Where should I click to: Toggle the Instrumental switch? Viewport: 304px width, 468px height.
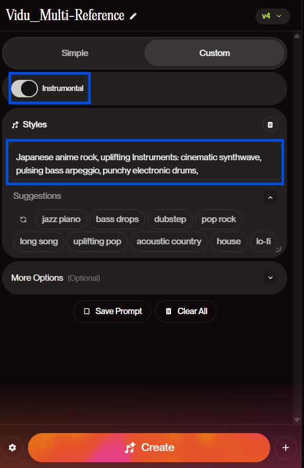click(x=24, y=88)
